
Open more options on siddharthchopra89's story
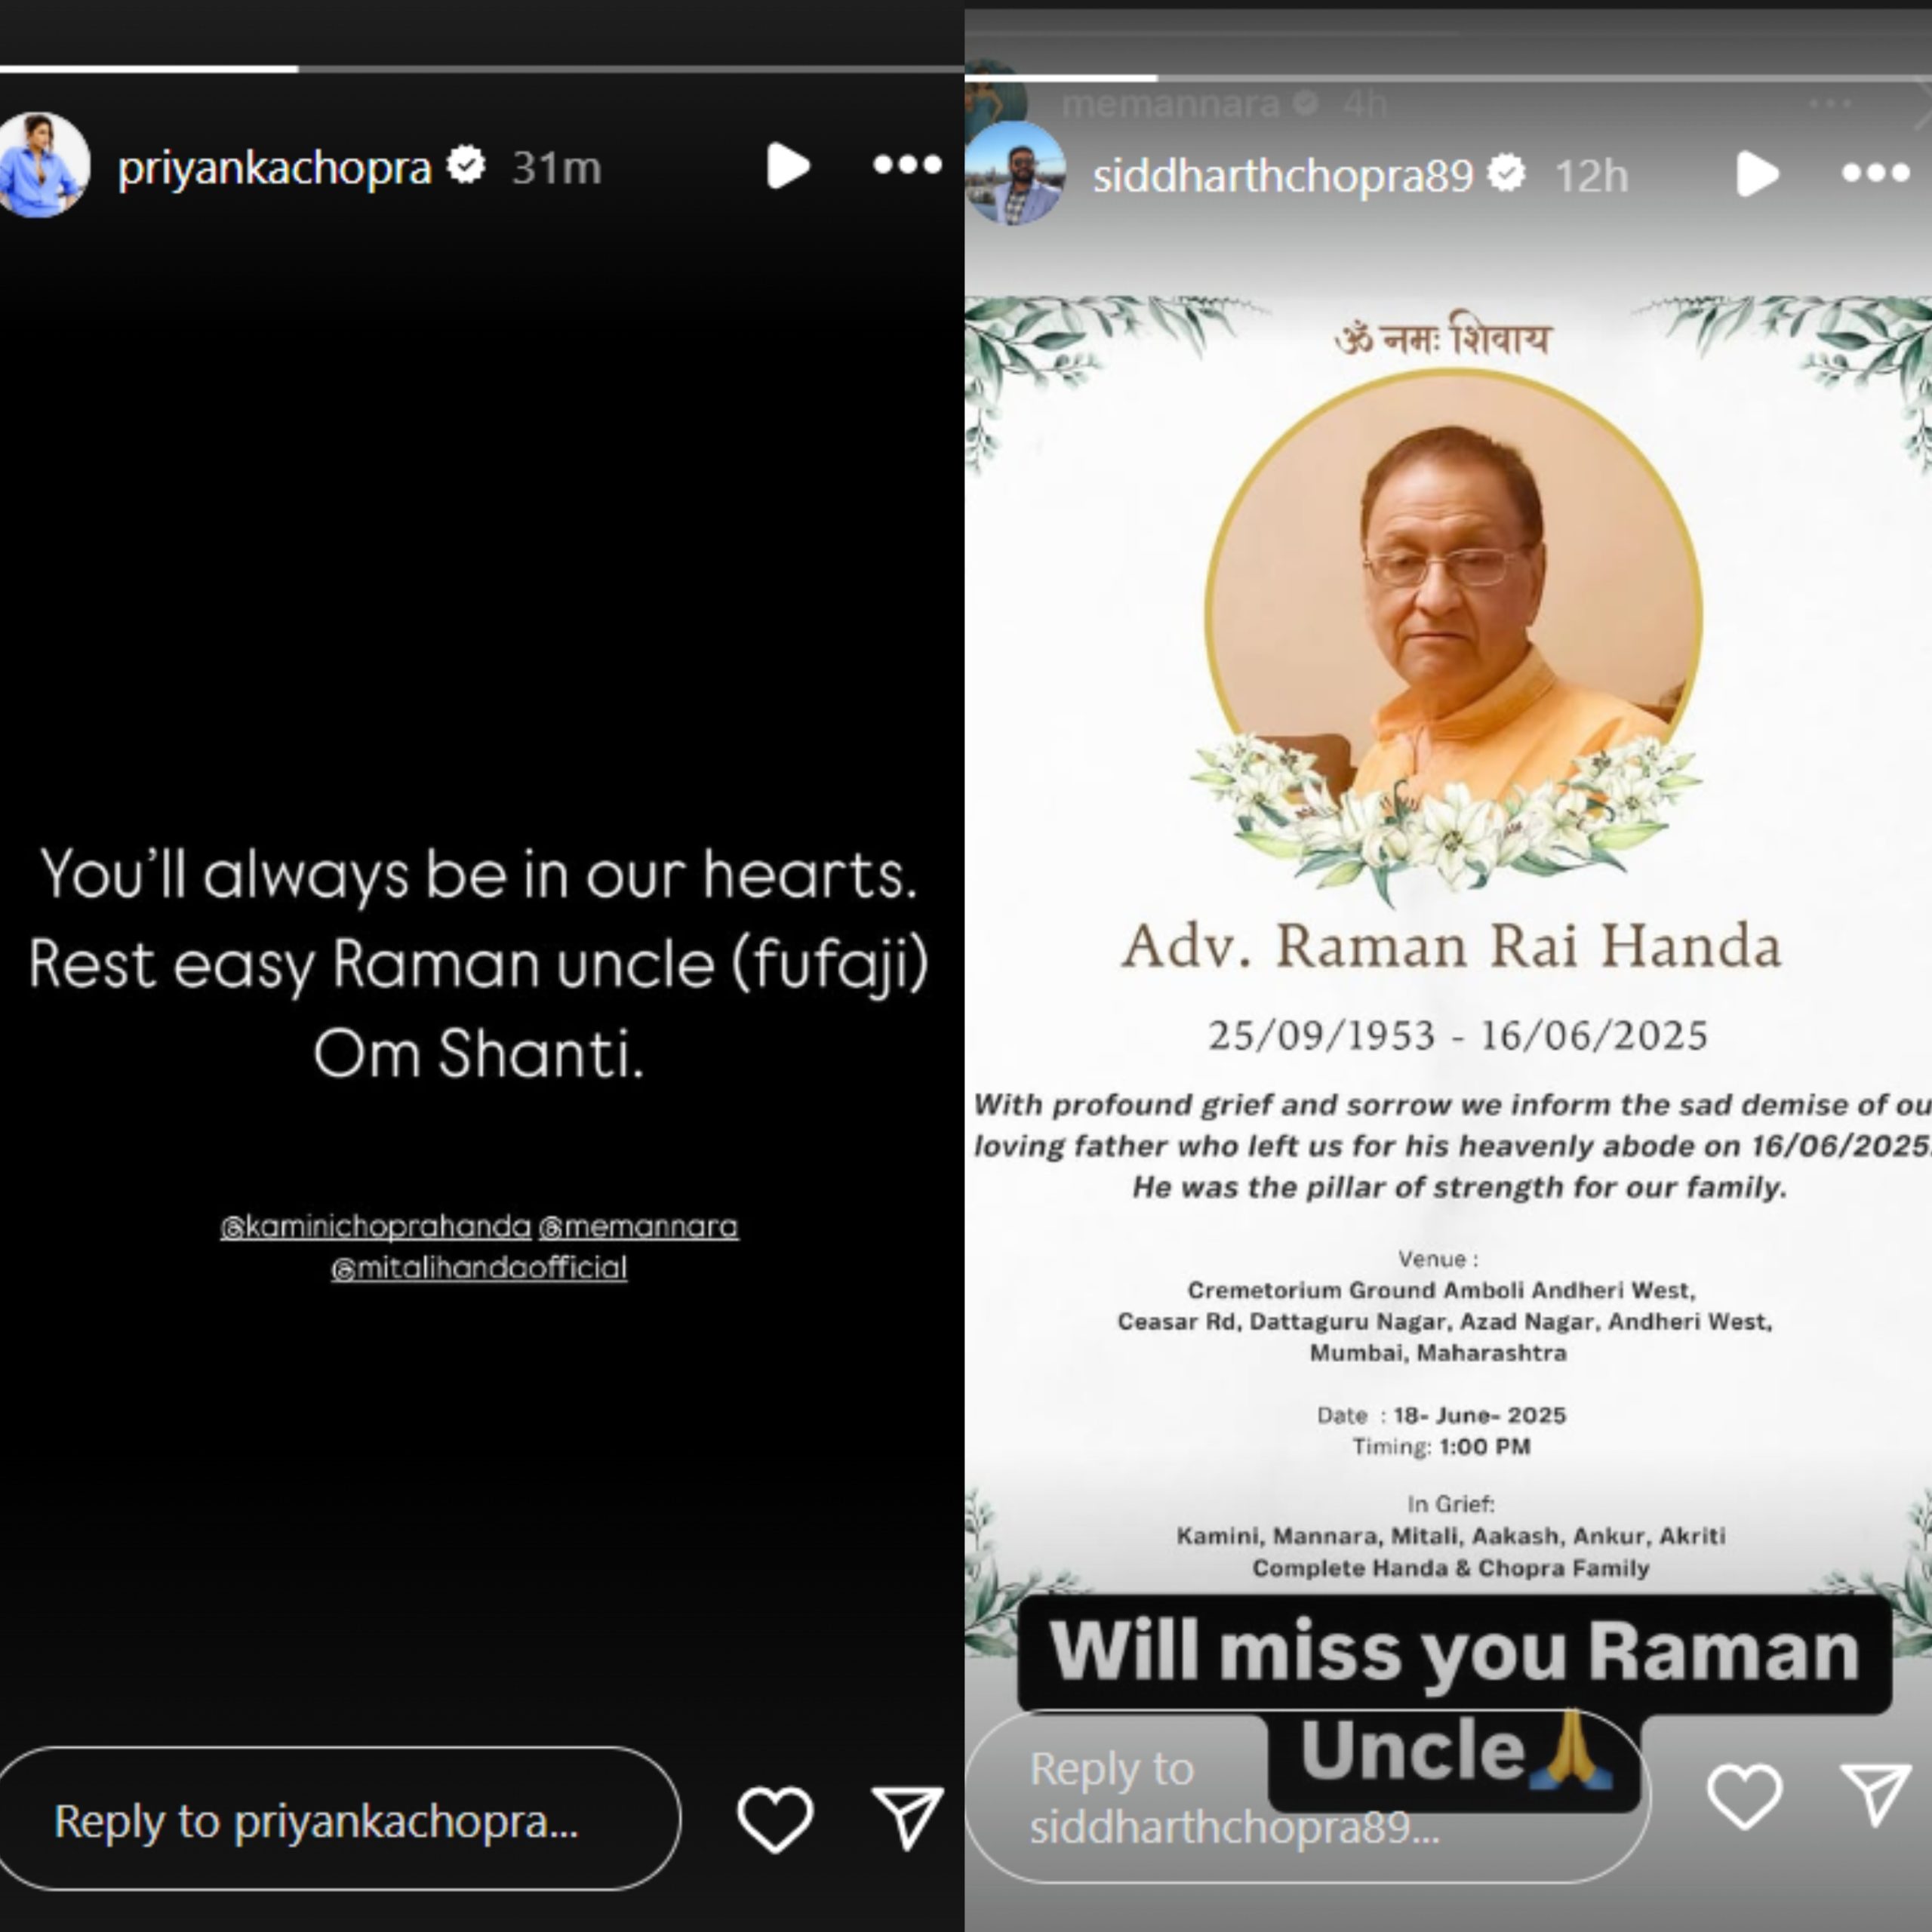(x=1876, y=174)
